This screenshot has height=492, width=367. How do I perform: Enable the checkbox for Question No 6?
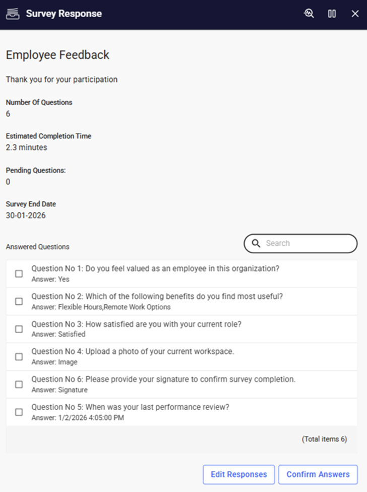(x=19, y=385)
